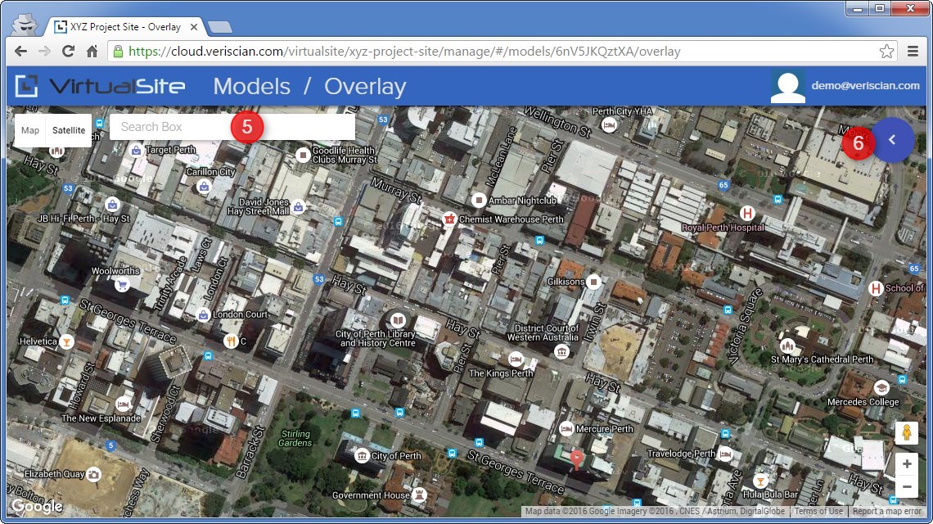
Task: Click City of Perth building marker
Action: click(362, 455)
